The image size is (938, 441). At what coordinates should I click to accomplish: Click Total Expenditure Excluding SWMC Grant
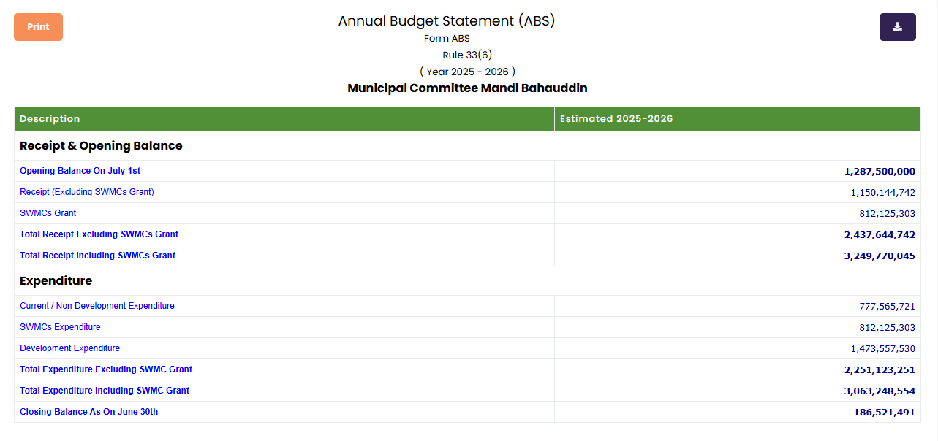point(106,369)
